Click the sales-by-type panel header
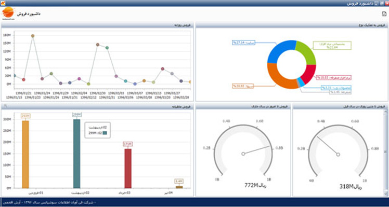 [292, 25]
